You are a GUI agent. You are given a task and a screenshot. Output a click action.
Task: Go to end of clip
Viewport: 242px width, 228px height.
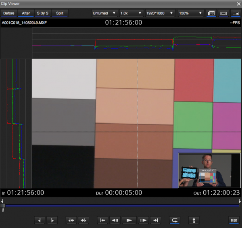(156, 220)
